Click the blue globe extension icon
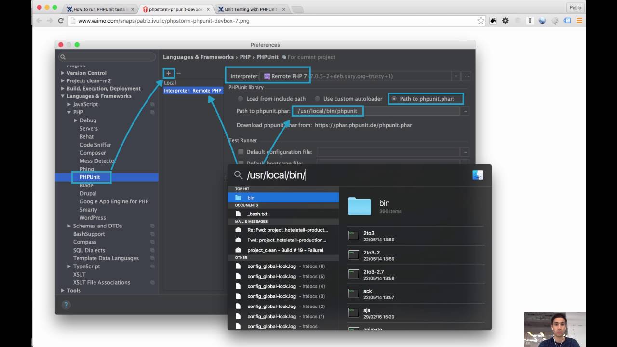 (x=542, y=21)
